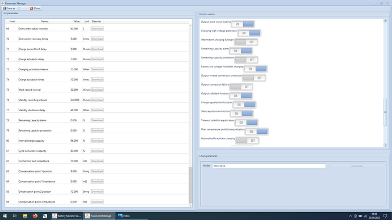Click the Model input field with 1101-SP16
Viewport: 392px width, 220px height.
pyautogui.click(x=269, y=166)
